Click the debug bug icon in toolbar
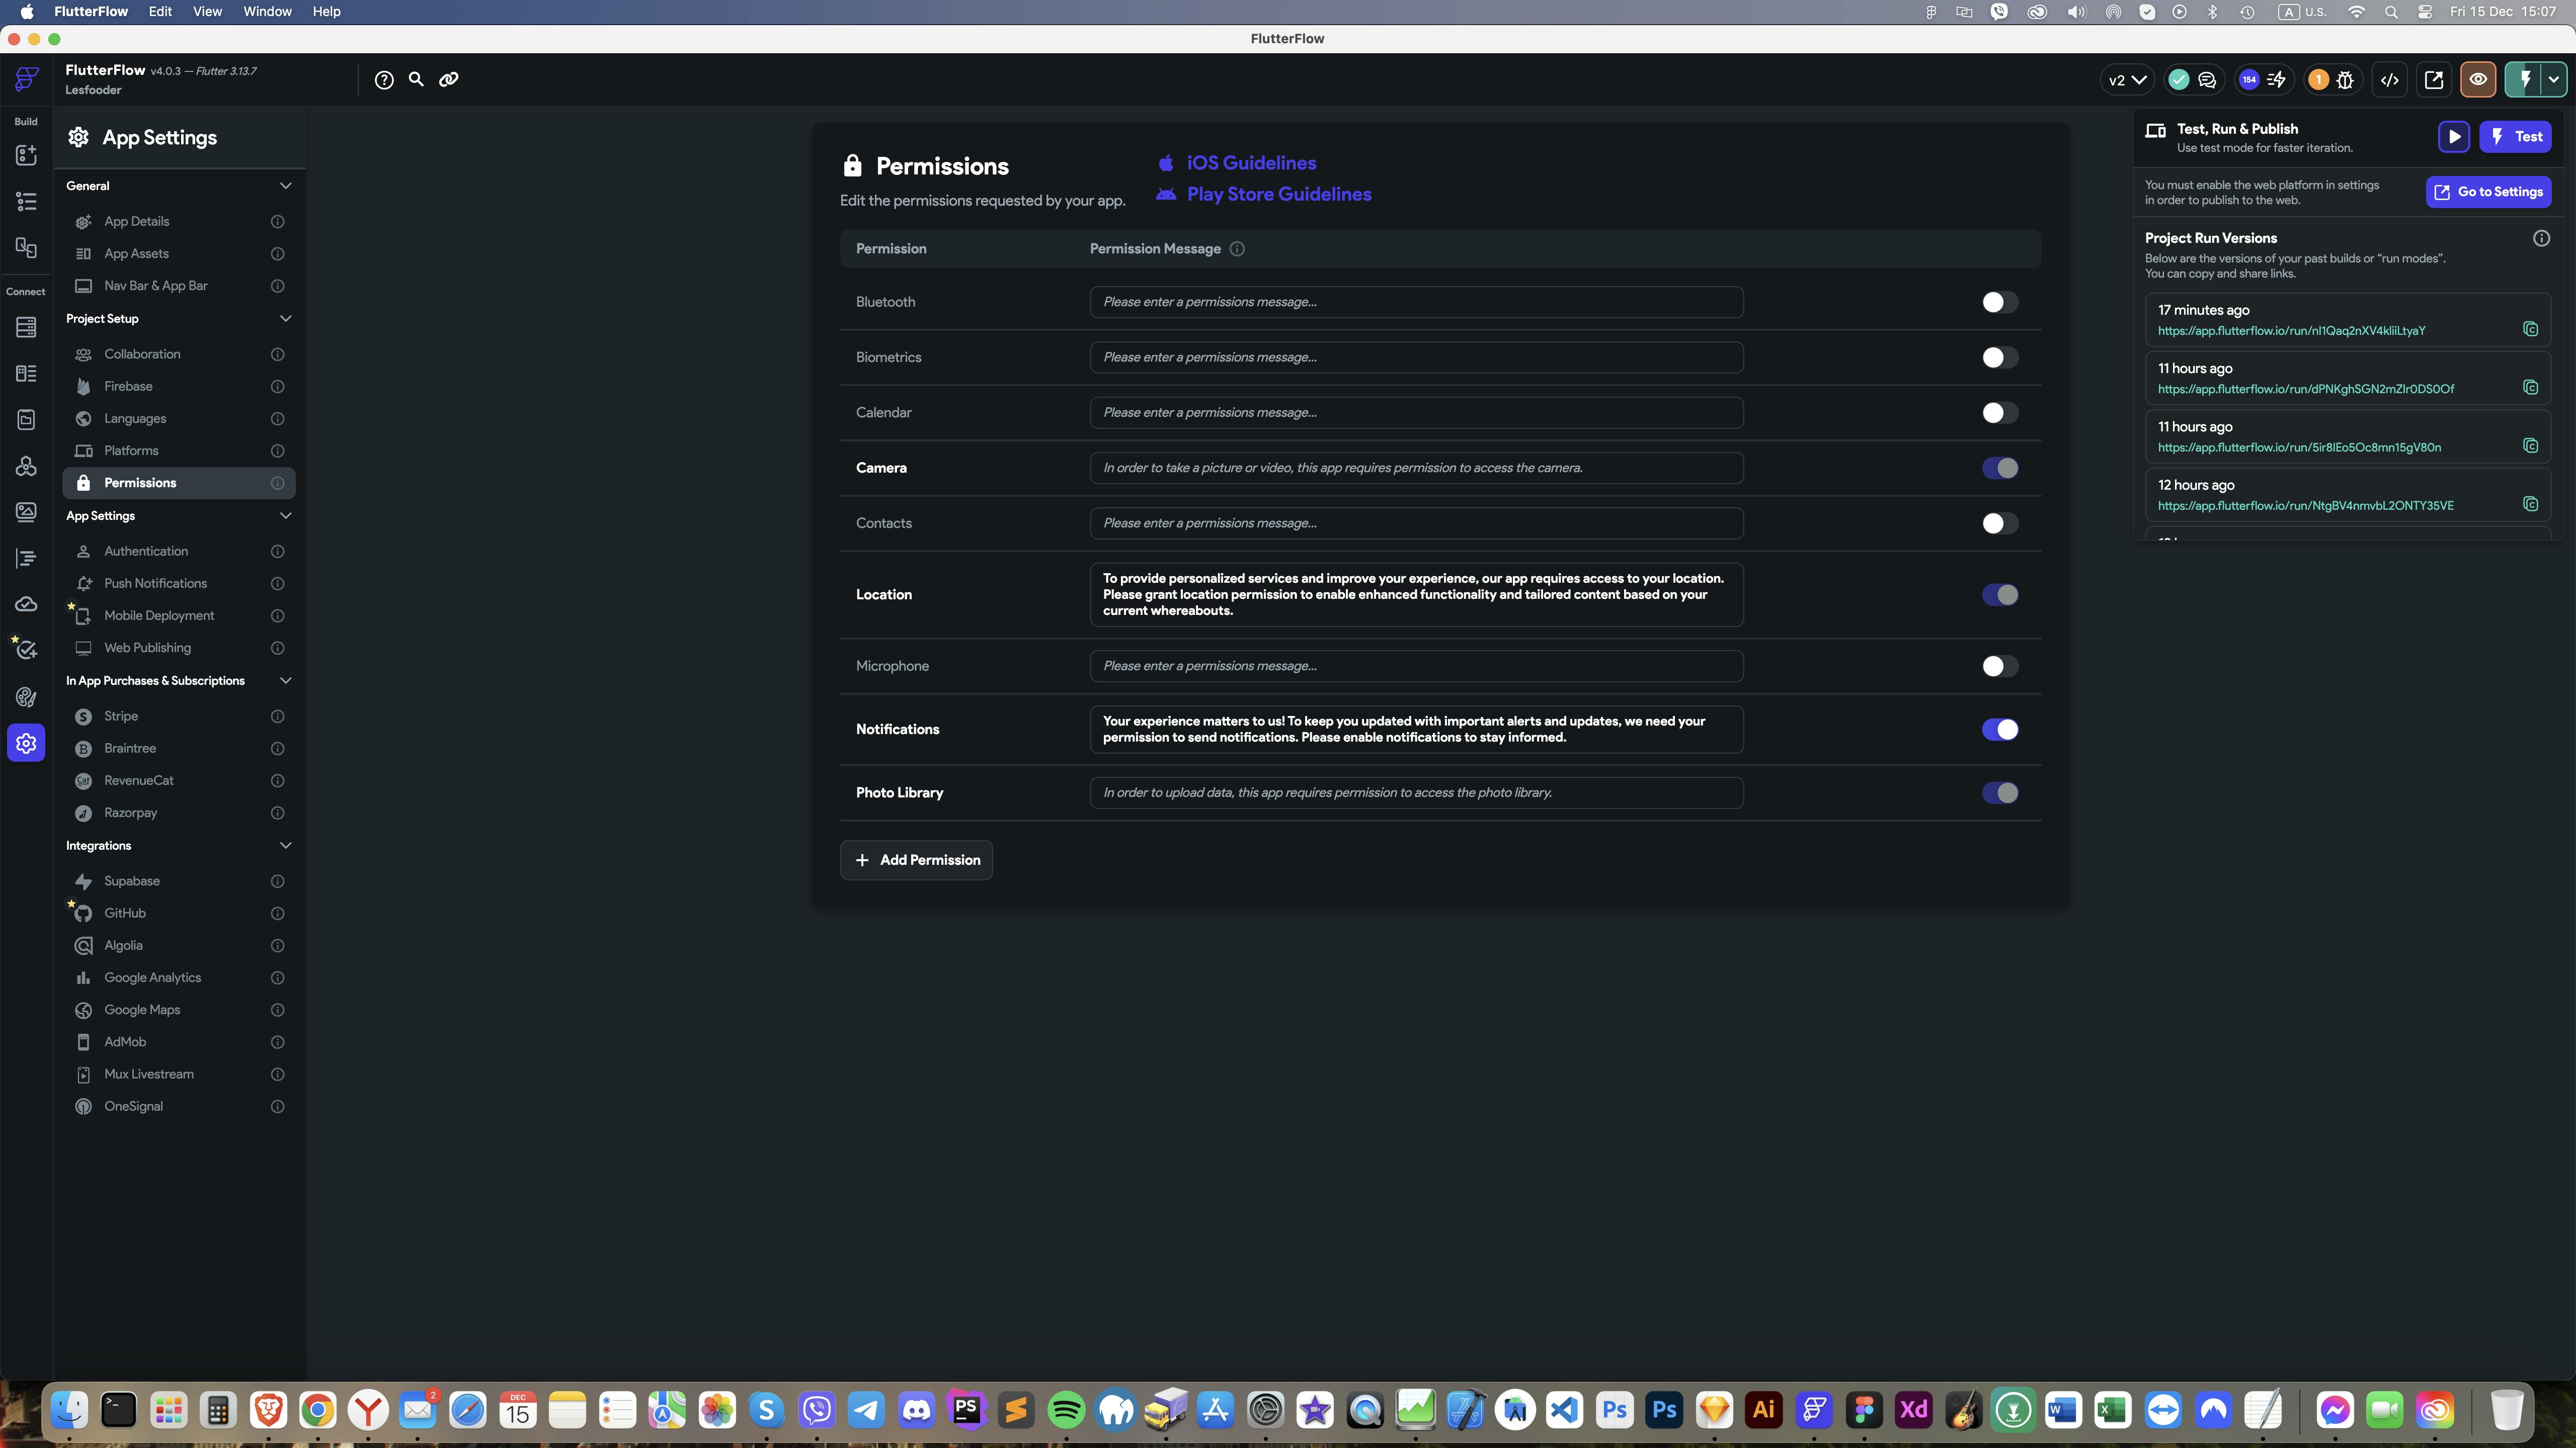The height and width of the screenshot is (1448, 2576). point(2345,80)
